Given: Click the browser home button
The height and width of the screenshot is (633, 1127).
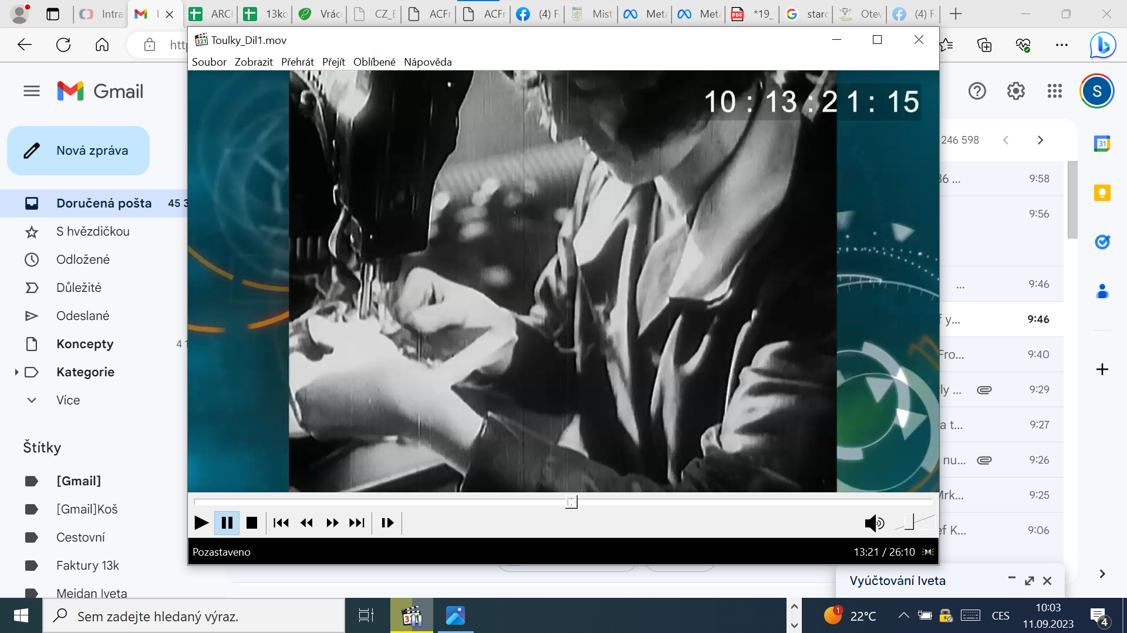Looking at the screenshot, I should click(x=102, y=45).
